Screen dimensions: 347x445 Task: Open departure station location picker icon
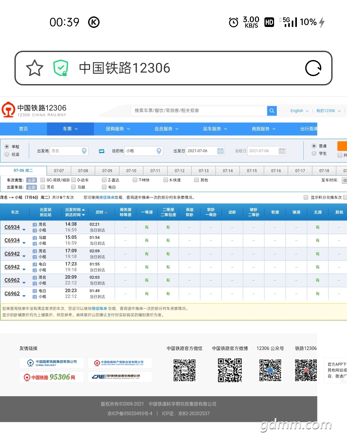pyautogui.click(x=84, y=151)
